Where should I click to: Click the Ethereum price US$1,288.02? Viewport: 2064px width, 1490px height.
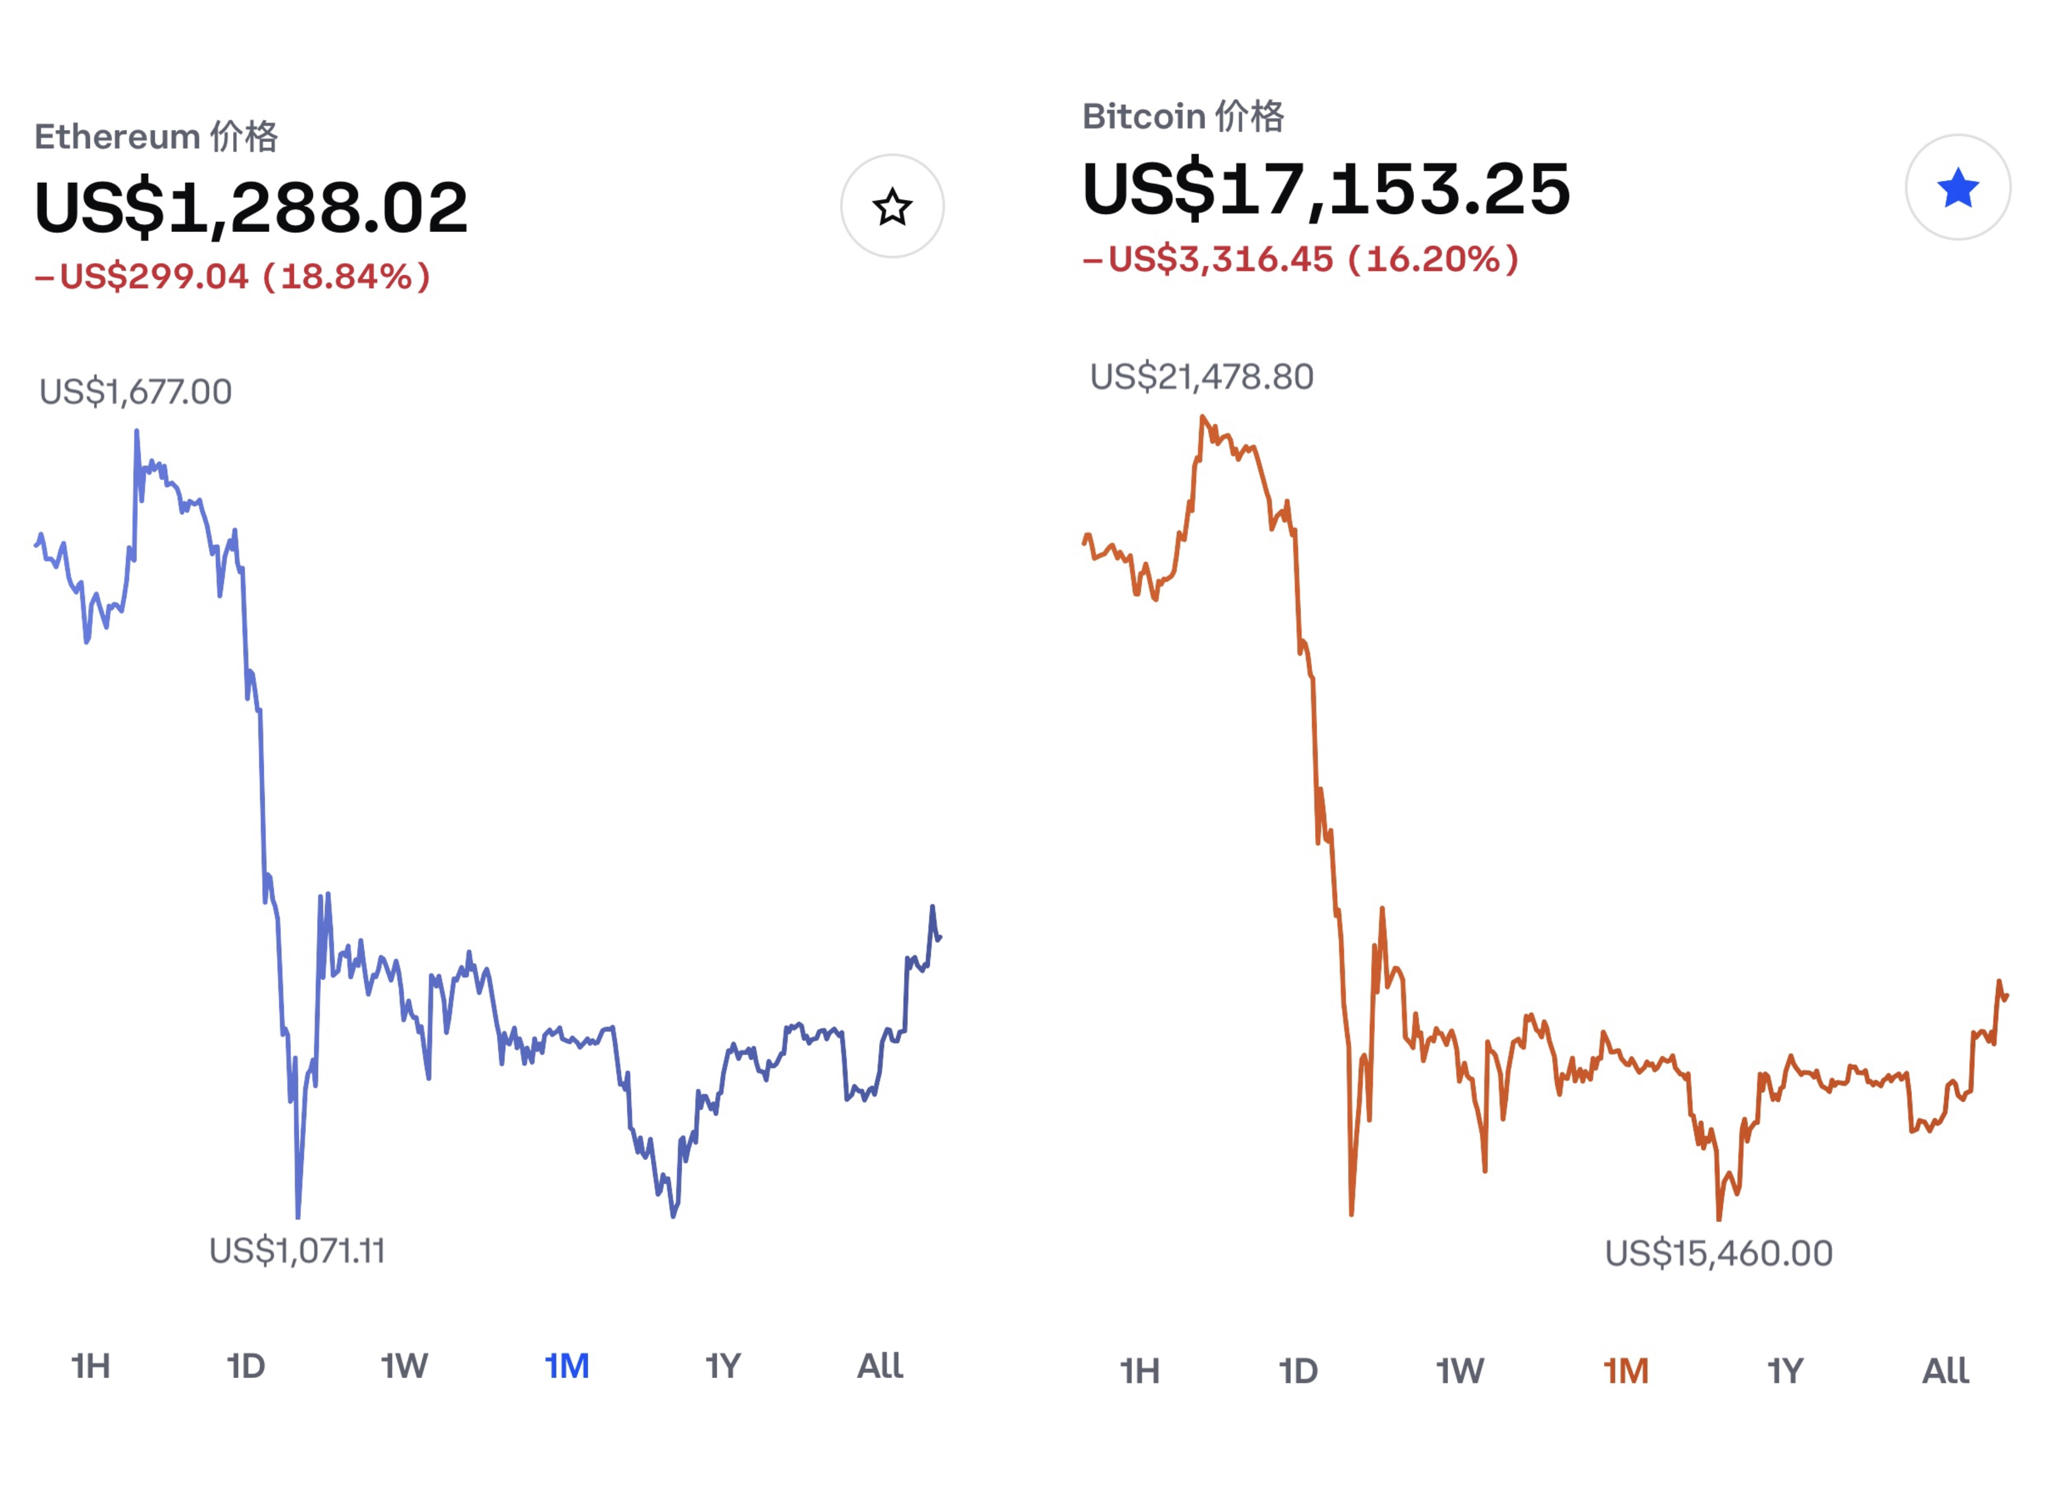pos(251,207)
